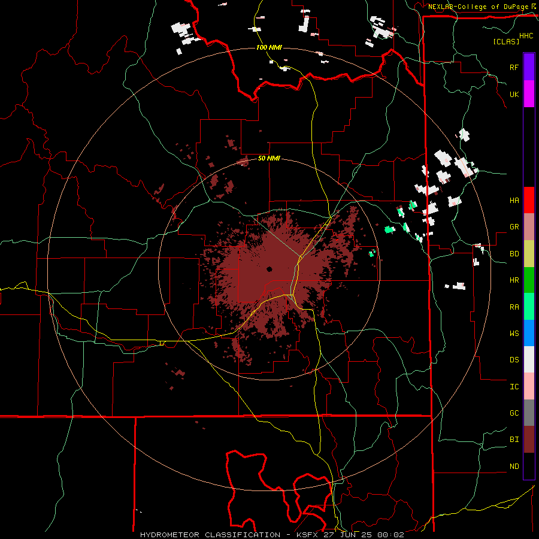The width and height of the screenshot is (539, 539).
Task: Click the RF legend label
Action: (514, 67)
